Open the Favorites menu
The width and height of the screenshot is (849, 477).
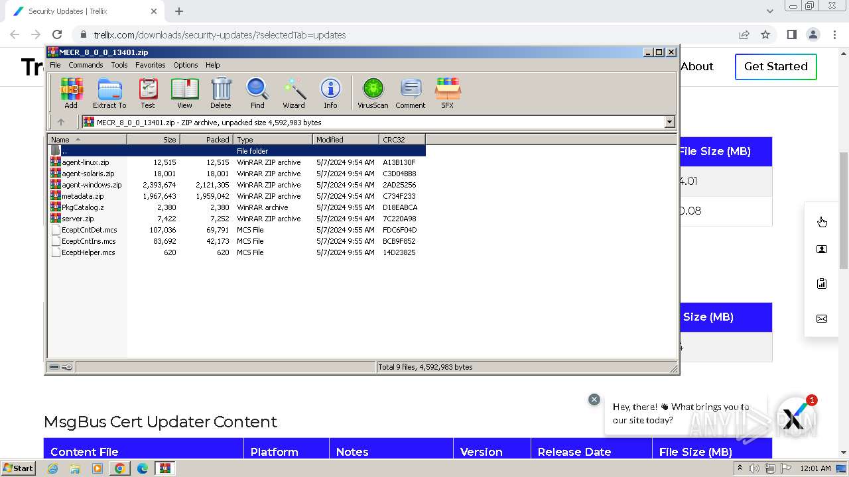(151, 65)
